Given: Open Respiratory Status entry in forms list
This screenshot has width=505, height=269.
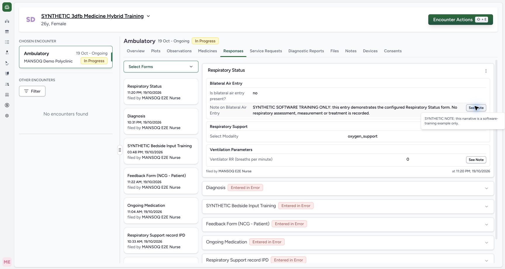Looking at the screenshot, I should pos(161,91).
